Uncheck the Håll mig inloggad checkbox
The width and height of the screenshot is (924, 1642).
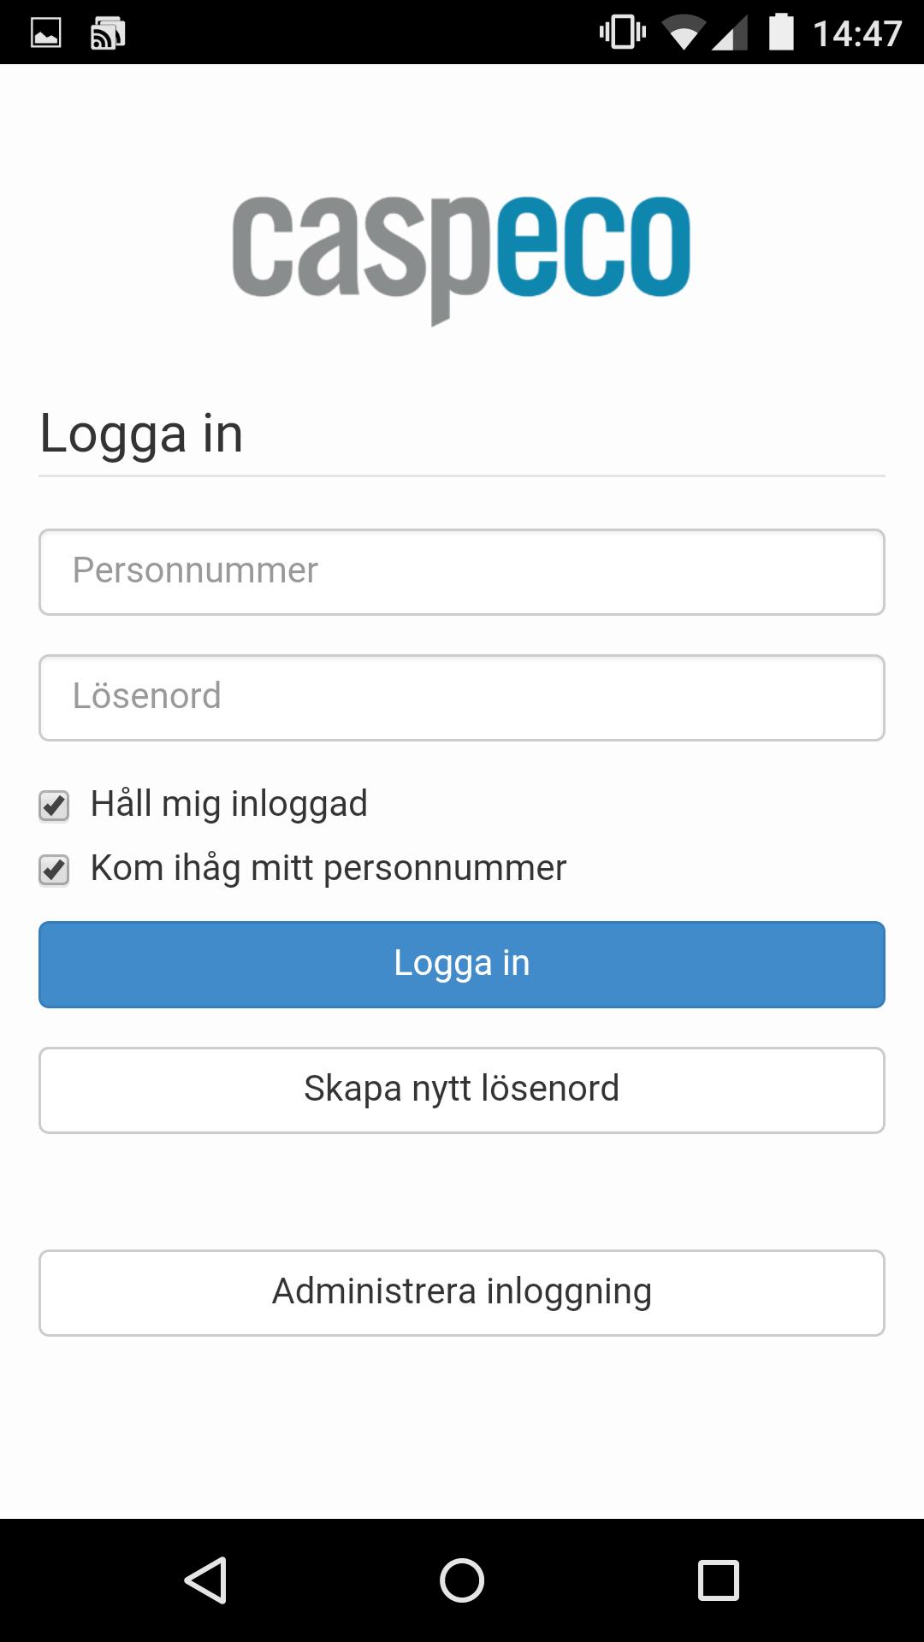(x=54, y=806)
